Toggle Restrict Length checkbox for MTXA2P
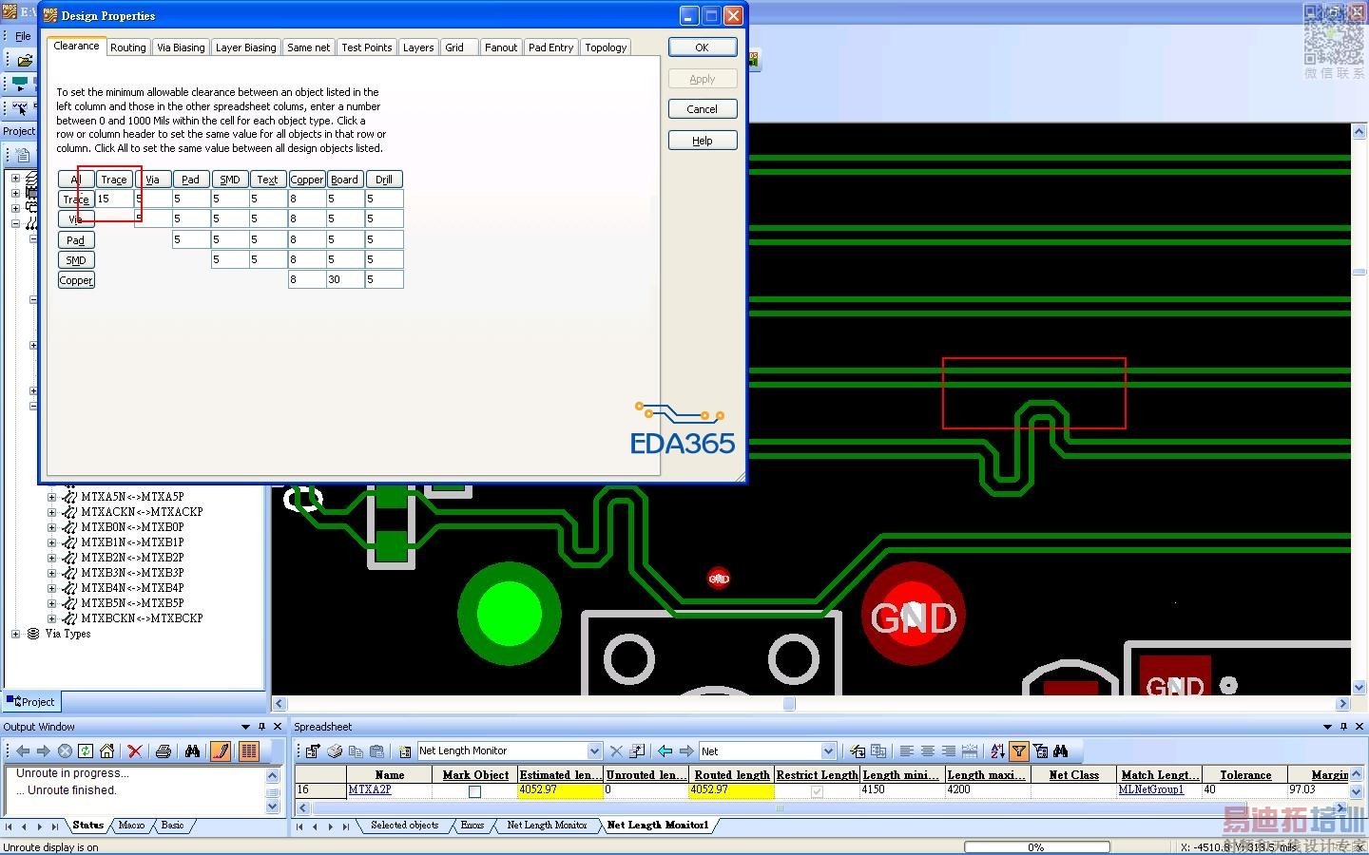This screenshot has width=1369, height=855. [817, 791]
